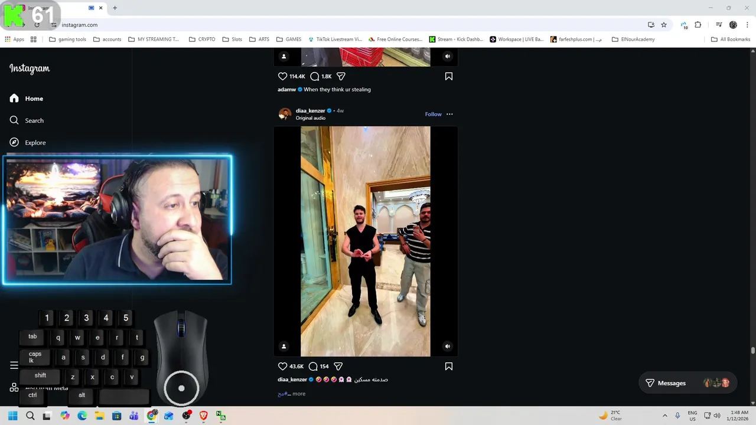Open volume control in system tray
Viewport: 756px width, 425px height.
click(x=717, y=416)
